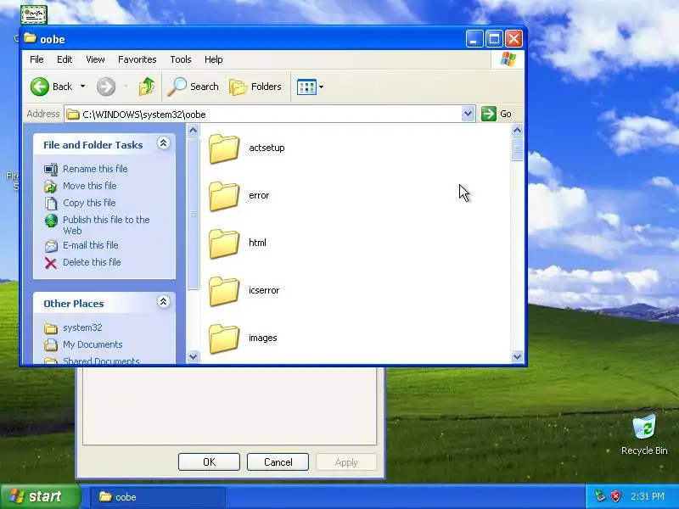Select the html folder icon
679x509 pixels.
pyautogui.click(x=224, y=243)
